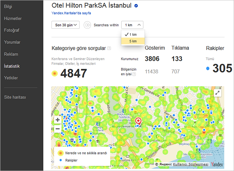
Task: Click Taşkışla Teleferik İstasyonu station icon
Action: 98,124
